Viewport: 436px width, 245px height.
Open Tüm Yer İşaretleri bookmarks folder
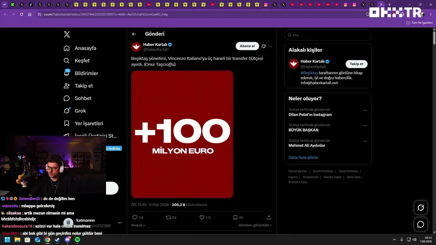420,23
